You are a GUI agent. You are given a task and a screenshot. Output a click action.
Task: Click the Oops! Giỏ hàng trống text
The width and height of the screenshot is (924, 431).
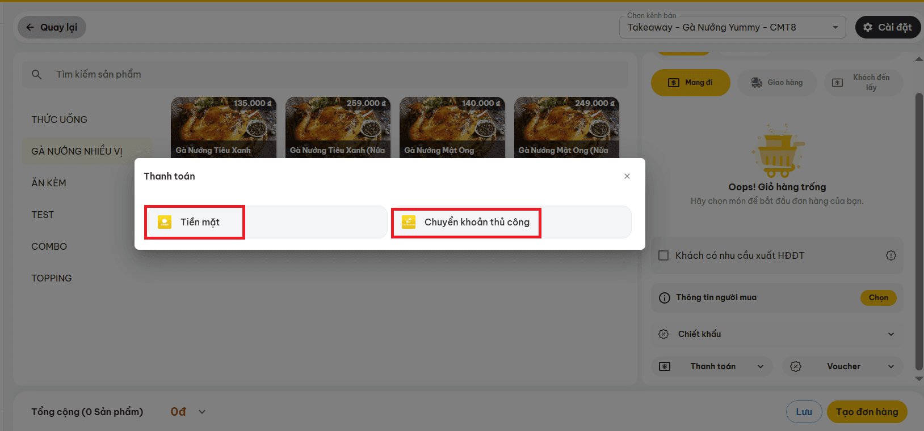(777, 187)
